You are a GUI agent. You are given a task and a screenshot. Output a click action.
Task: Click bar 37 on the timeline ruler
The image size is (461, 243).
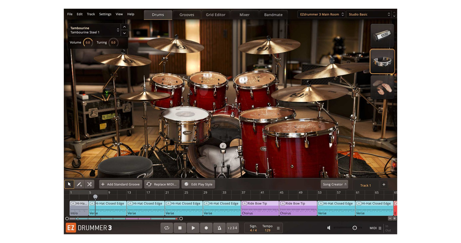[x=243, y=193]
